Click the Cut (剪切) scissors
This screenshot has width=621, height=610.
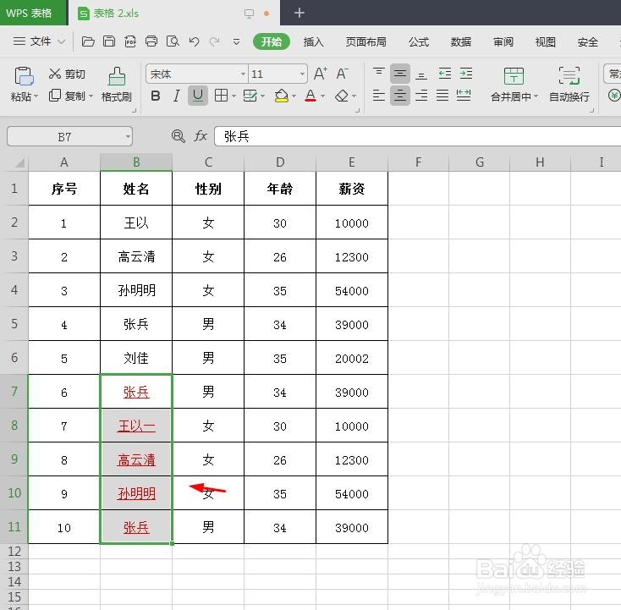coord(67,74)
